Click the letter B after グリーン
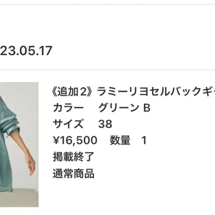This screenshot has height=215, width=215. pyautogui.click(x=147, y=108)
